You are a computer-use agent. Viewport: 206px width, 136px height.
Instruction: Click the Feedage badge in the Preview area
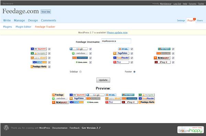coord(58,95)
